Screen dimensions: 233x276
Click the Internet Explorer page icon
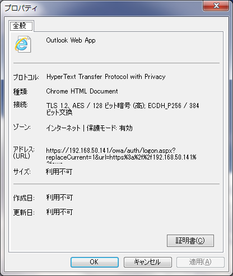pyautogui.click(x=23, y=44)
